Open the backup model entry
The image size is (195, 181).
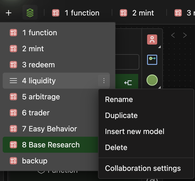click(x=35, y=161)
